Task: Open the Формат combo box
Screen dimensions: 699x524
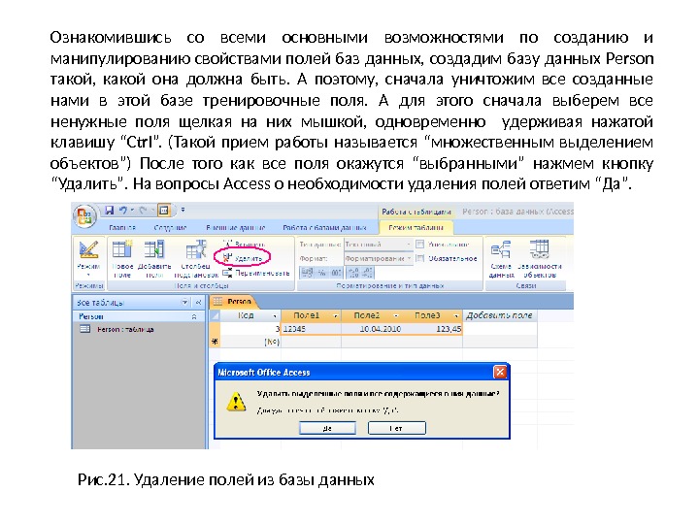Action: tap(378, 258)
